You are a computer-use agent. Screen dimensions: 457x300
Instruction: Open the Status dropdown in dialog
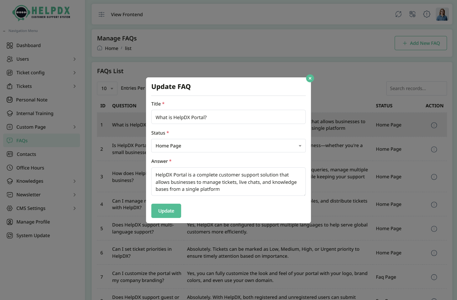click(x=228, y=146)
